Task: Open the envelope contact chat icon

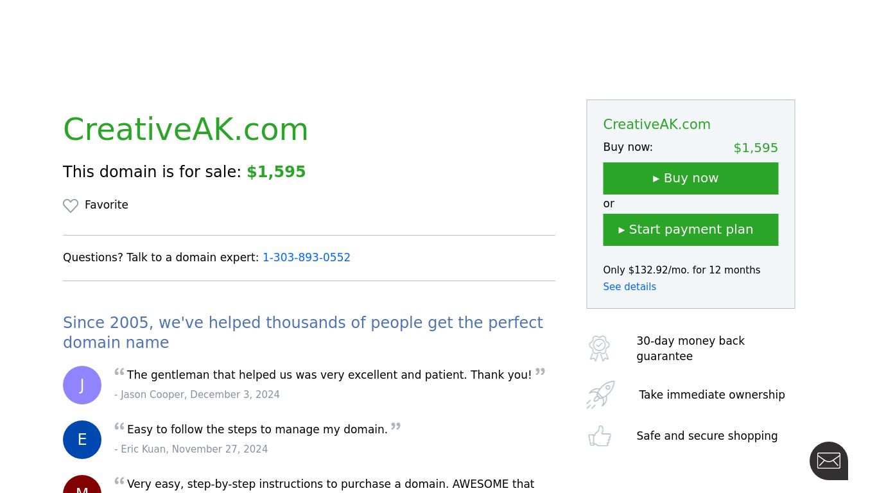Action: coord(828,460)
